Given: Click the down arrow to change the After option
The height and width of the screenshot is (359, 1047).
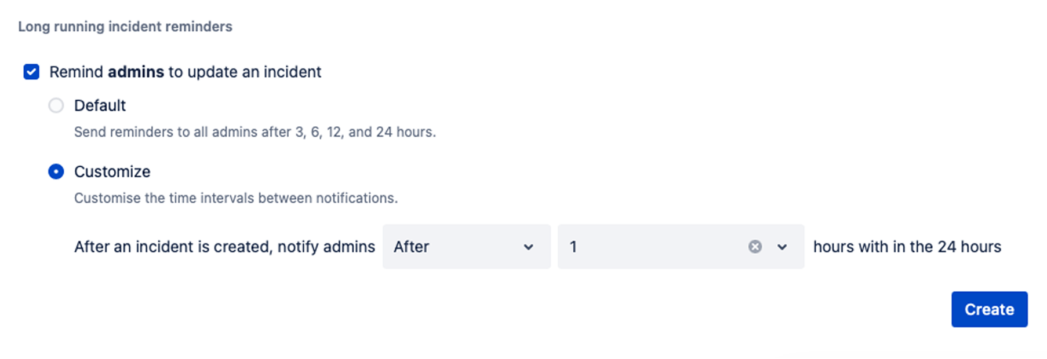Looking at the screenshot, I should coord(529,247).
